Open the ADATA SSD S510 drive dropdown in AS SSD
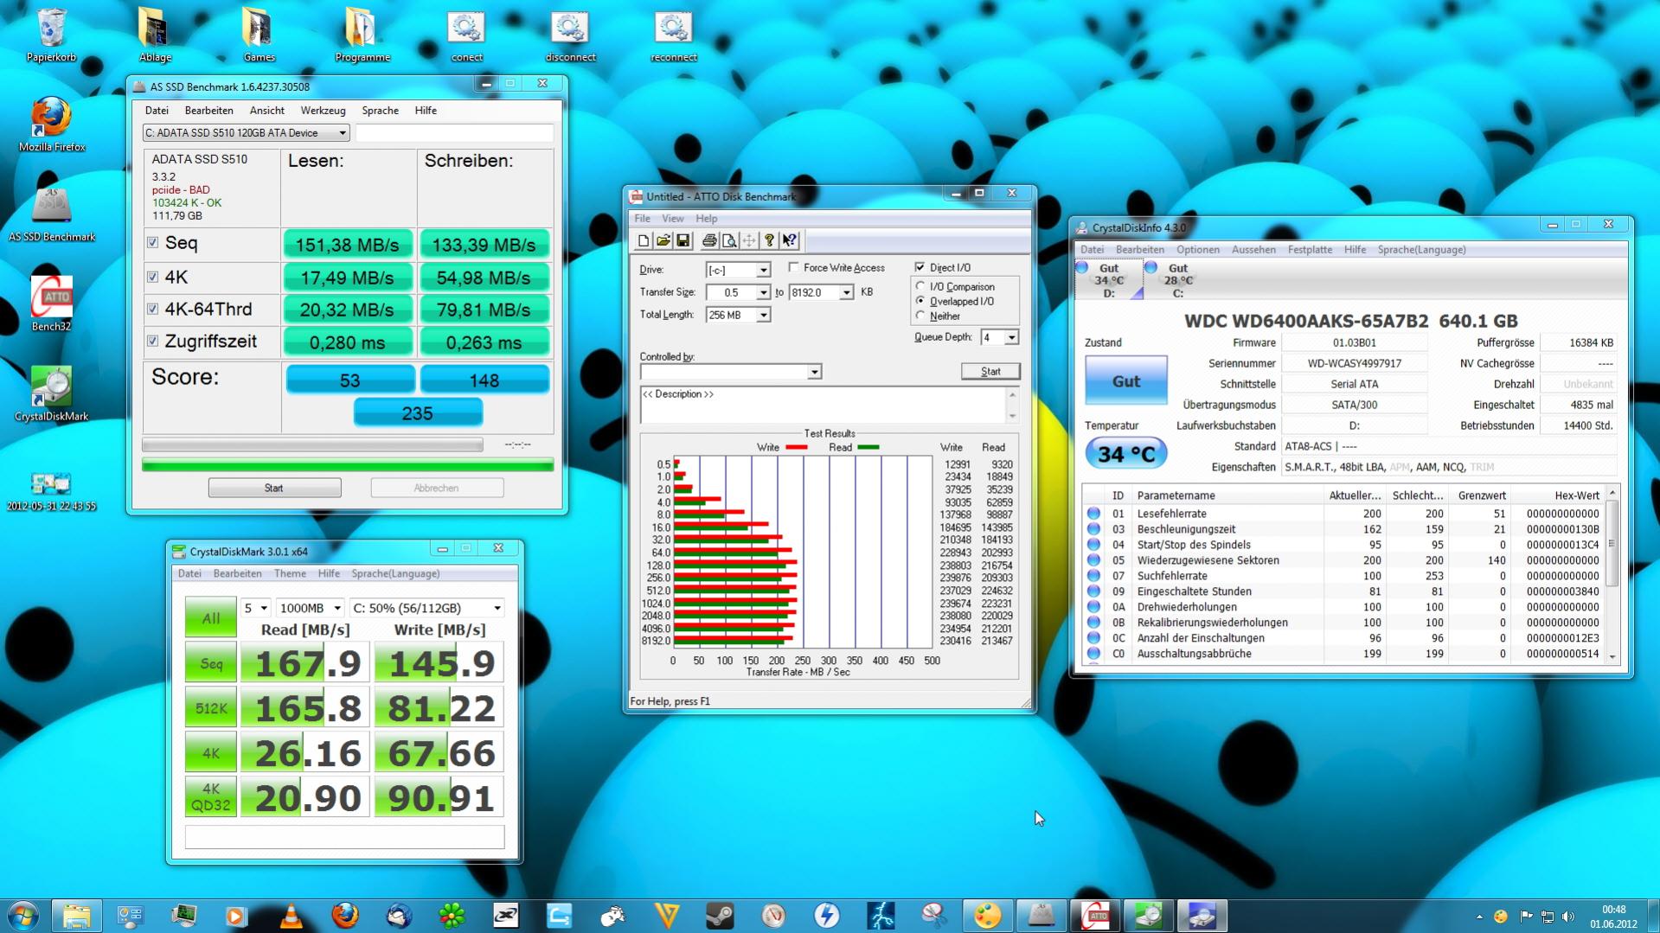1660x933 pixels. coord(246,133)
